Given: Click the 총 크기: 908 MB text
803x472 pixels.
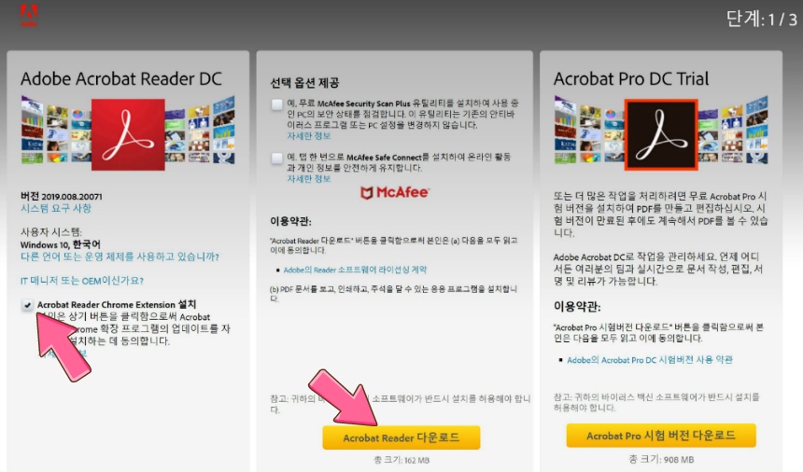Looking at the screenshot, I should (x=661, y=459).
